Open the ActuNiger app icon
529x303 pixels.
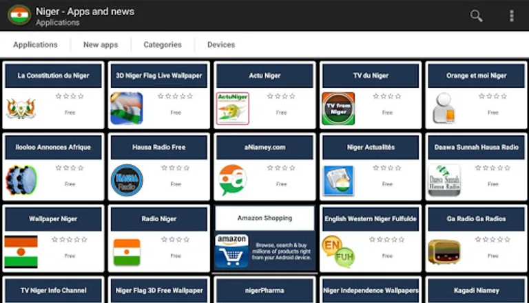pyautogui.click(x=232, y=109)
